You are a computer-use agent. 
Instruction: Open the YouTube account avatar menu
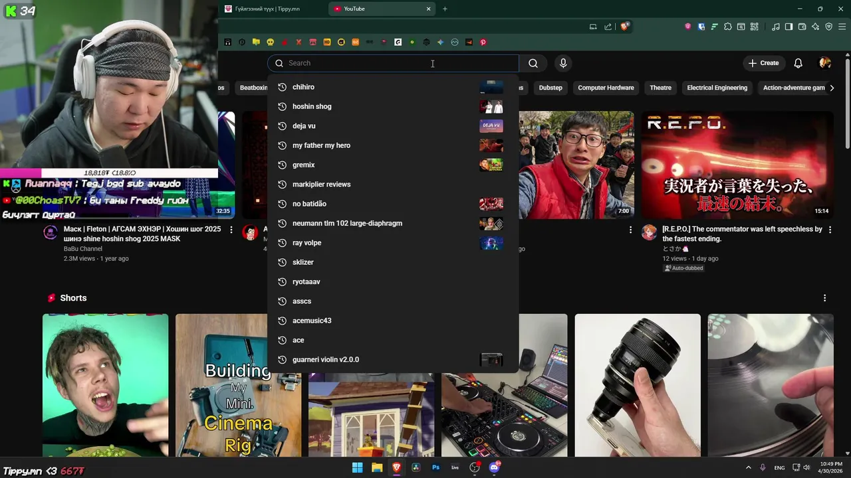tap(825, 63)
